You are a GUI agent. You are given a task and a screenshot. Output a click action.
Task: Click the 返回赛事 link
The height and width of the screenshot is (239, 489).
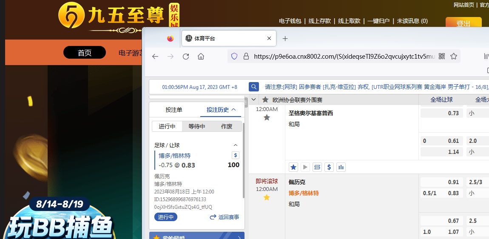coord(225,217)
